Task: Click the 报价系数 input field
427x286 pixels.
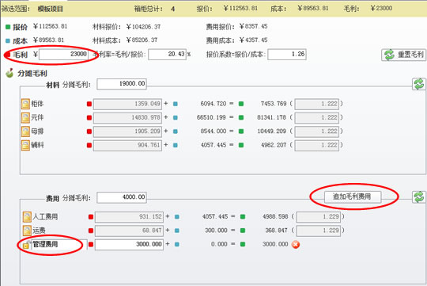Action: 287,55
